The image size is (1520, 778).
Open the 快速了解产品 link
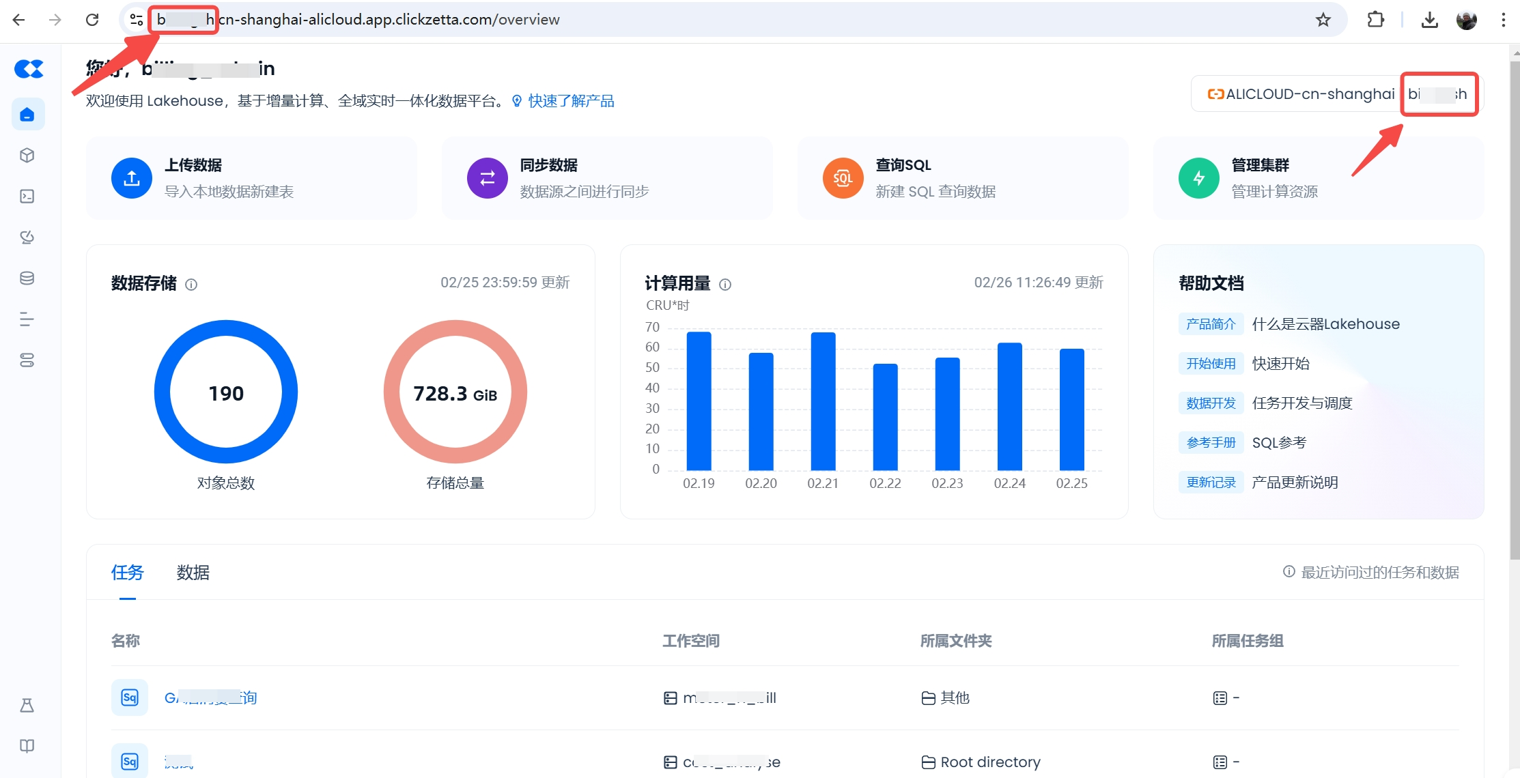pos(571,101)
